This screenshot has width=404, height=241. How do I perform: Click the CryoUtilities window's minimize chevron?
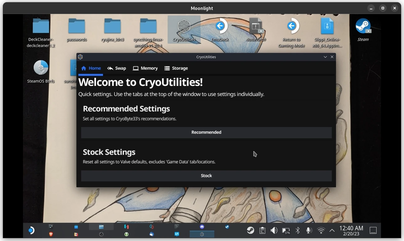[325, 57]
